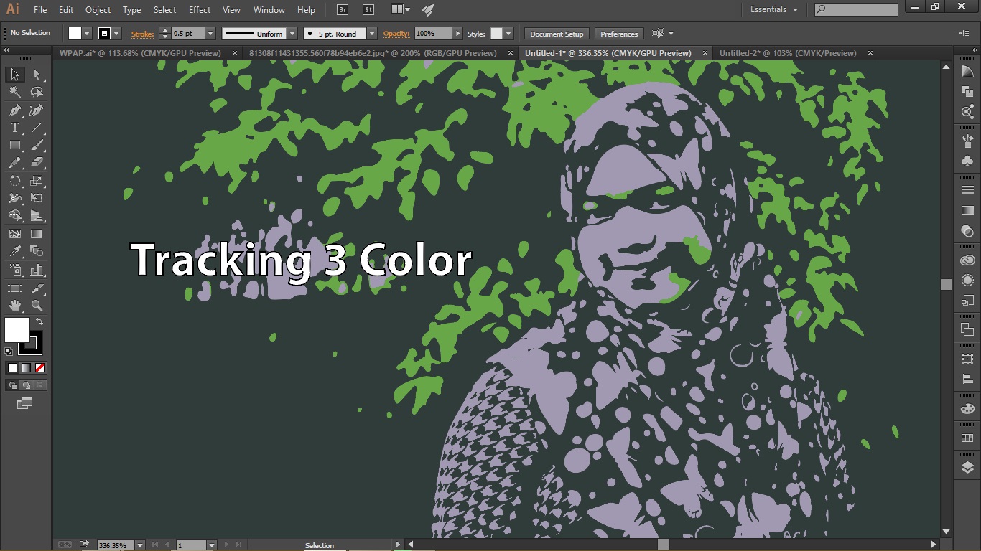Viewport: 981px width, 551px height.
Task: Open the Preferences dialog
Action: (618, 33)
